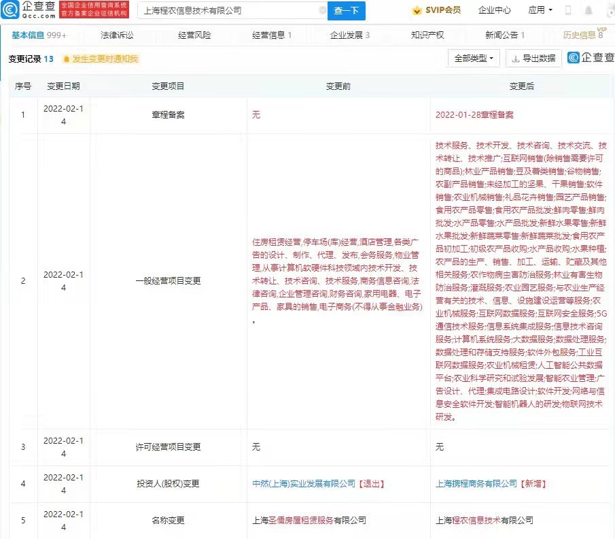The height and width of the screenshot is (539, 615).
Task: Click the bell icon beside change notification
Action: (x=67, y=59)
